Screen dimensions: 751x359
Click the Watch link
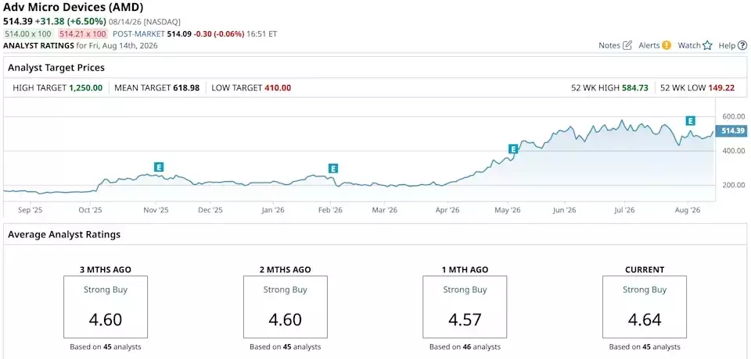click(689, 45)
